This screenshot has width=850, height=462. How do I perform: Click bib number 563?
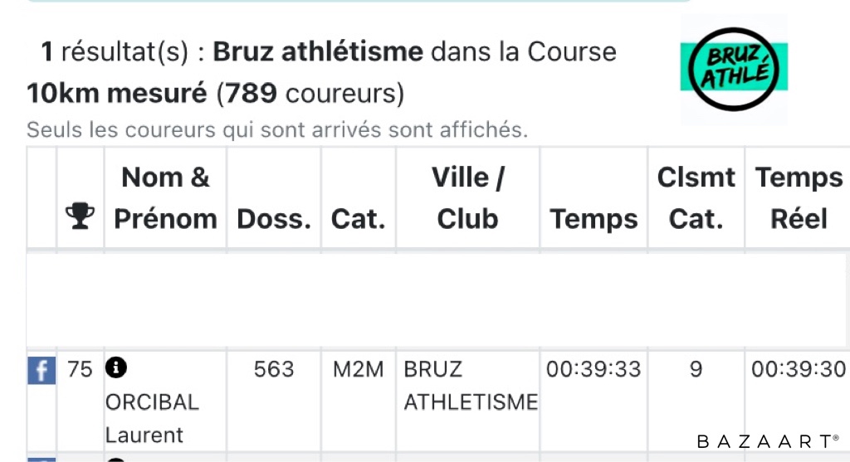274,369
